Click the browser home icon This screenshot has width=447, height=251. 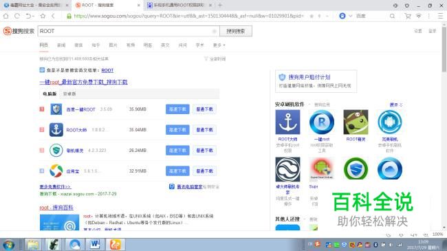point(6,16)
